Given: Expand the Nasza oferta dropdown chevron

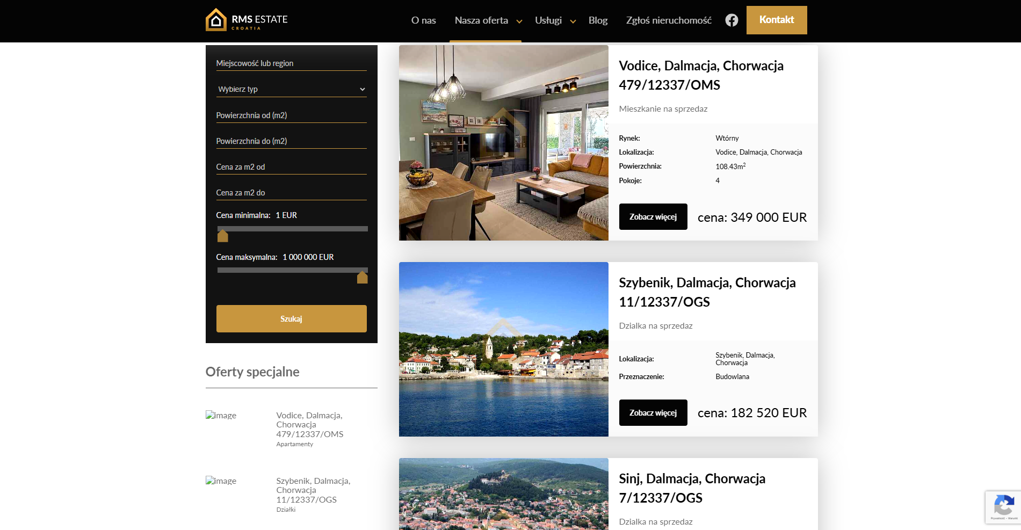Looking at the screenshot, I should (x=519, y=21).
